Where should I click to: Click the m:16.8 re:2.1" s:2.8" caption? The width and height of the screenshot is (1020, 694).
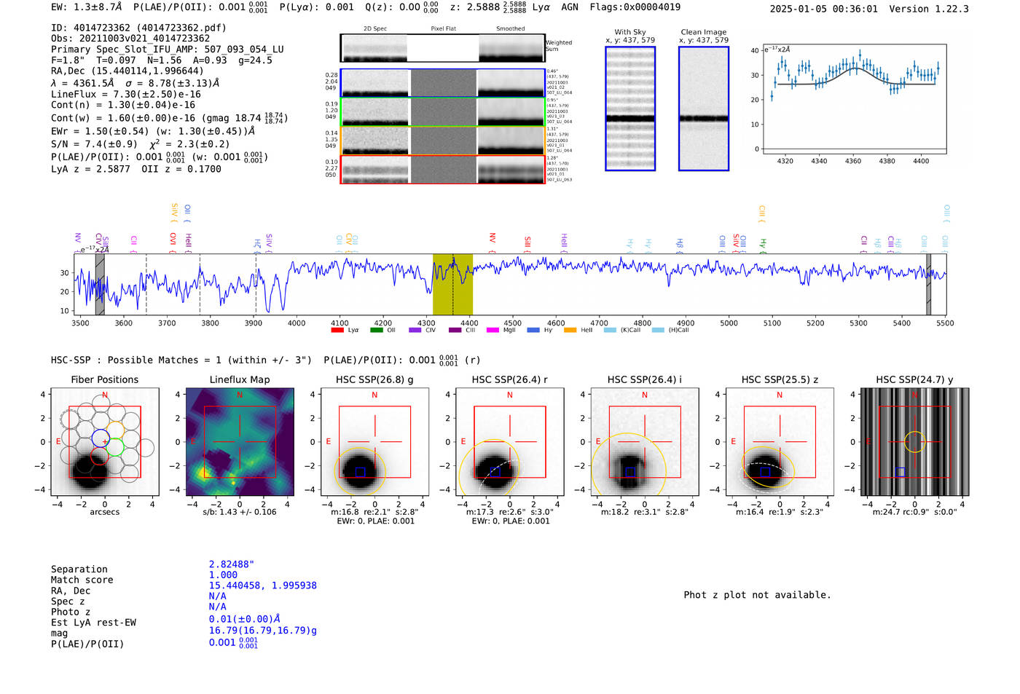tap(374, 512)
